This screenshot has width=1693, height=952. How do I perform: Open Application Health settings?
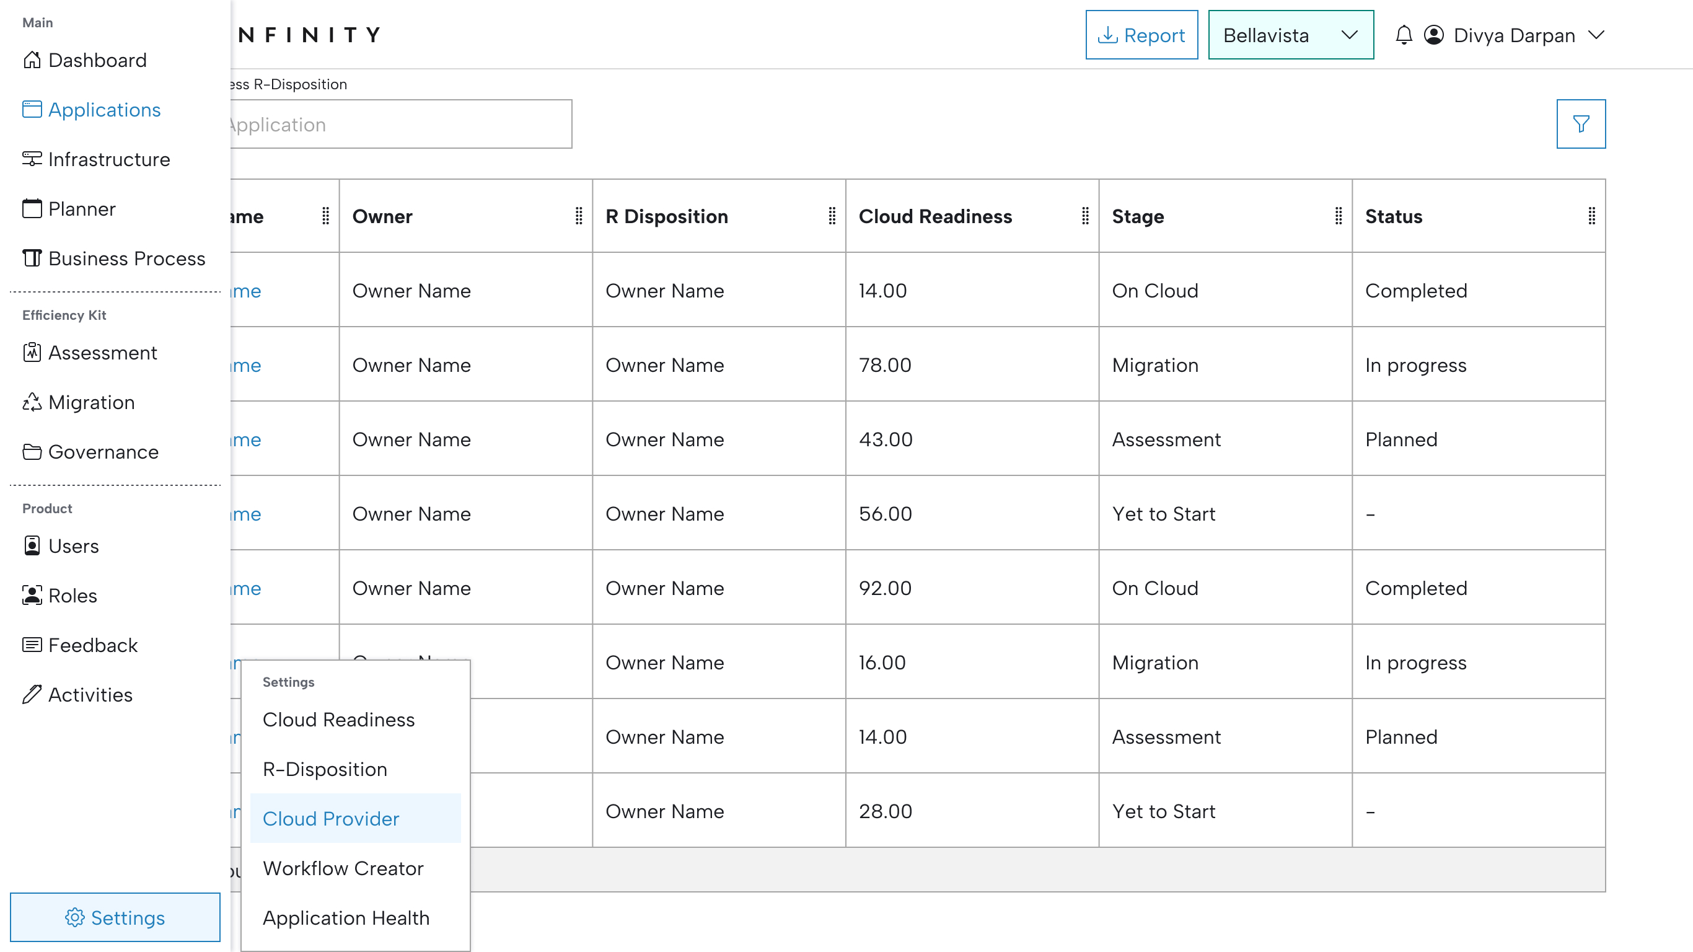pos(346,917)
